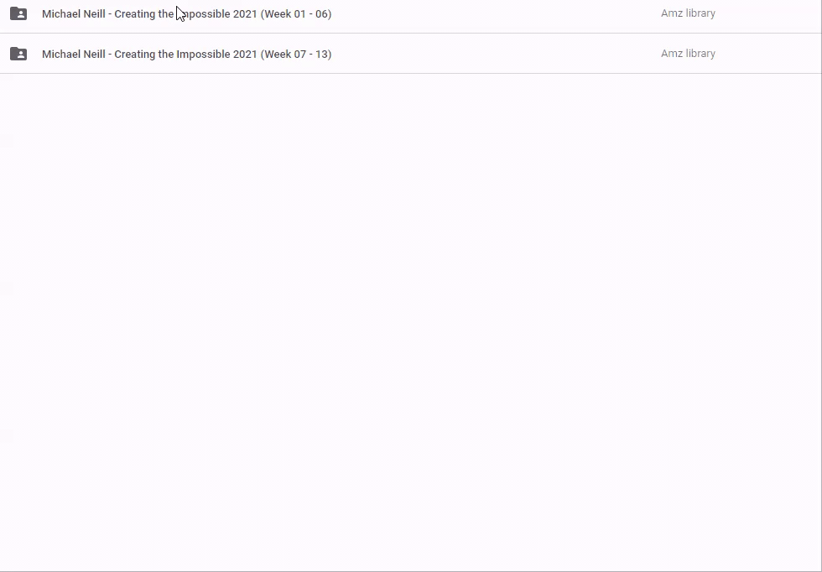Click the word "Creating" in the second folder title
This screenshot has height=572, width=822.
click(134, 55)
